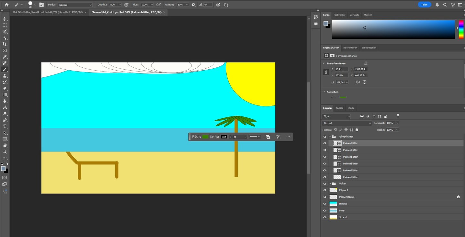Hide the Ellipse 2 layer
Viewport: 465px width, 237px height.
(325, 190)
